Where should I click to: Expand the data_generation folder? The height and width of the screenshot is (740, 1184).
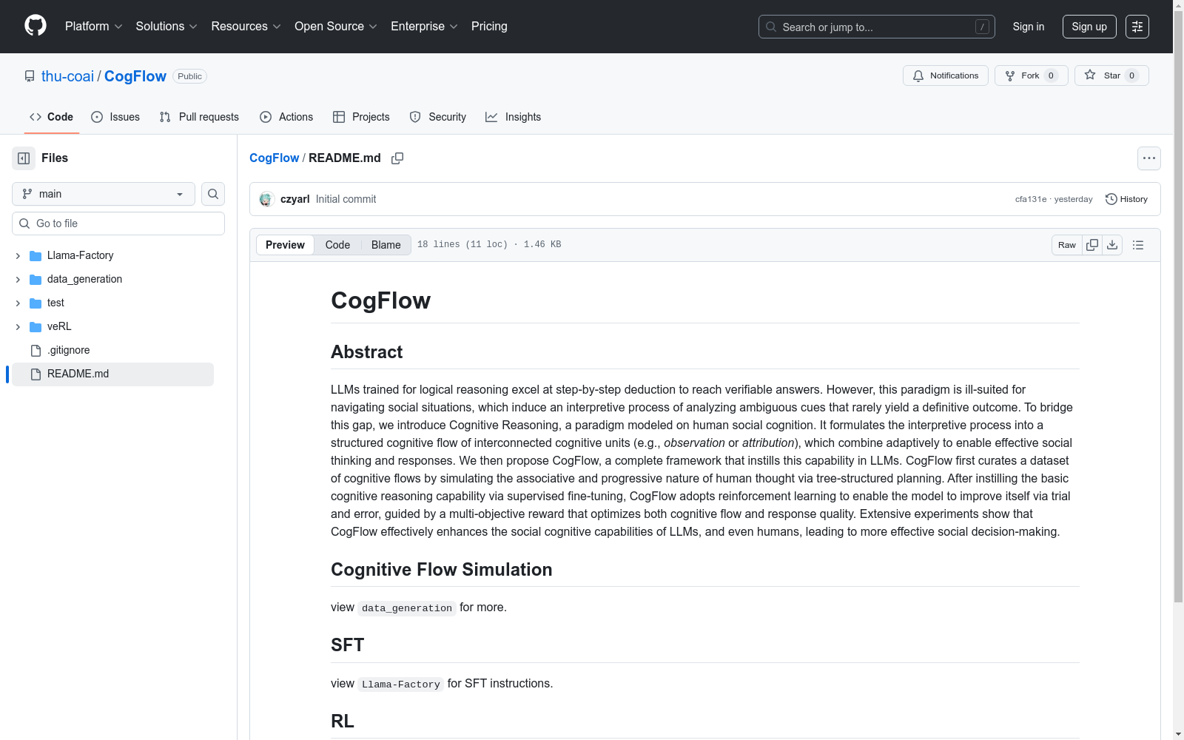(18, 280)
